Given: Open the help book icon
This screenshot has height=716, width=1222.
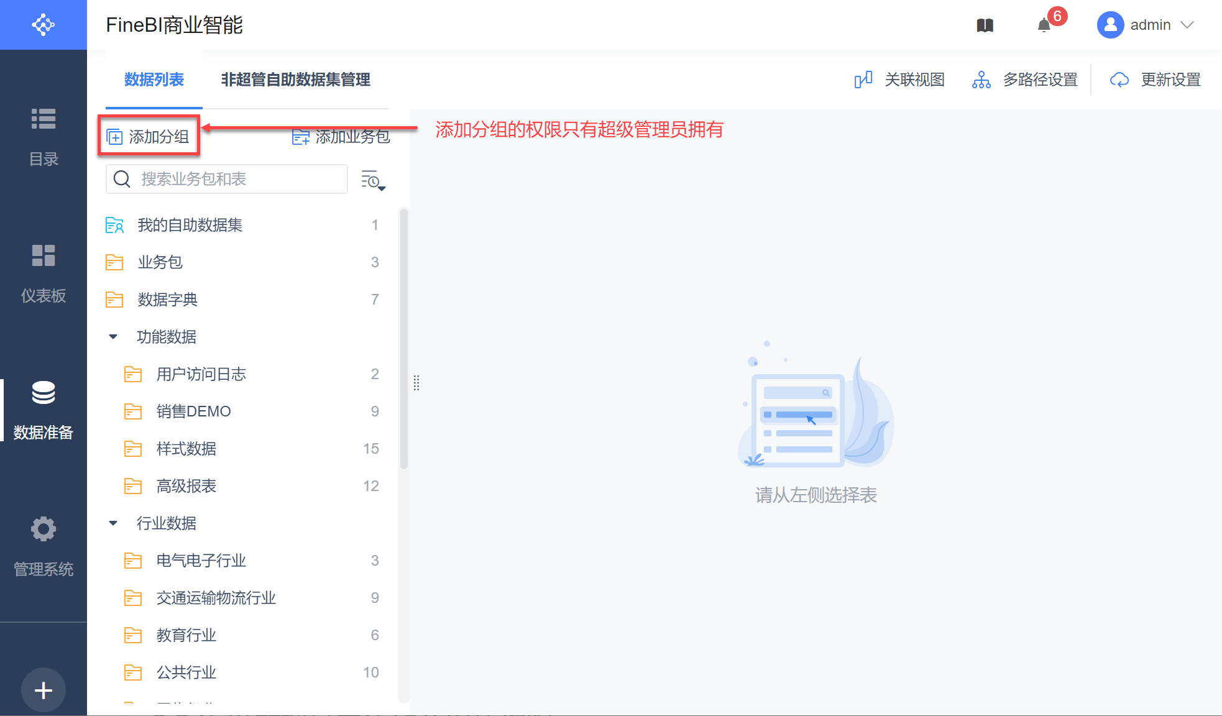Looking at the screenshot, I should (985, 25).
